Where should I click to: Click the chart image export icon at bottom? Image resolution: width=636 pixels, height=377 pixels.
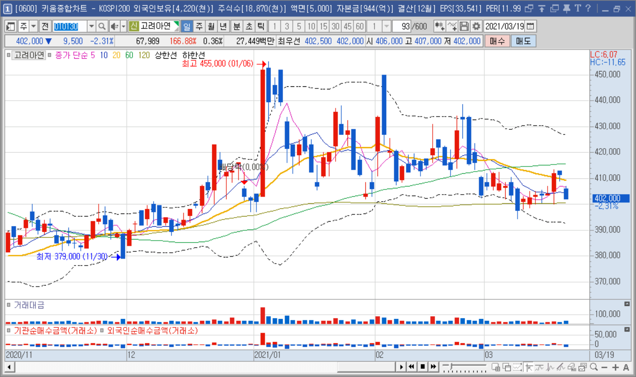[583, 367]
